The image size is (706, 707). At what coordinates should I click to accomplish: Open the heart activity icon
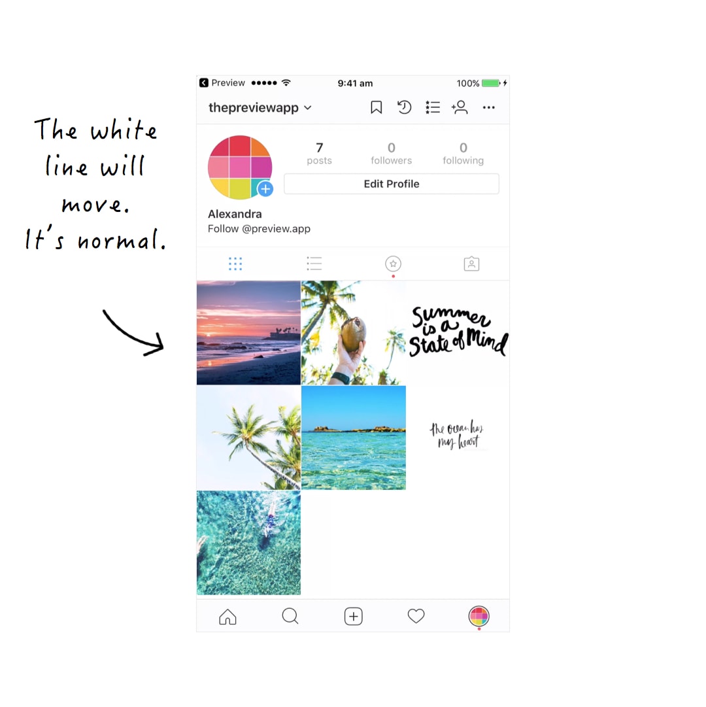(x=416, y=616)
